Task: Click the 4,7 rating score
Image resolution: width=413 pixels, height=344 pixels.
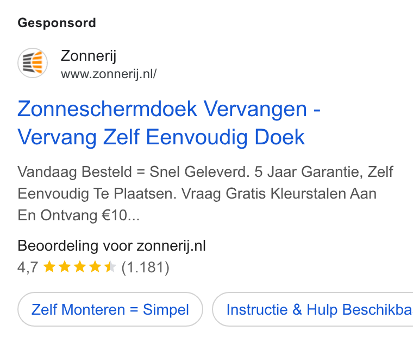Action: pyautogui.click(x=28, y=267)
